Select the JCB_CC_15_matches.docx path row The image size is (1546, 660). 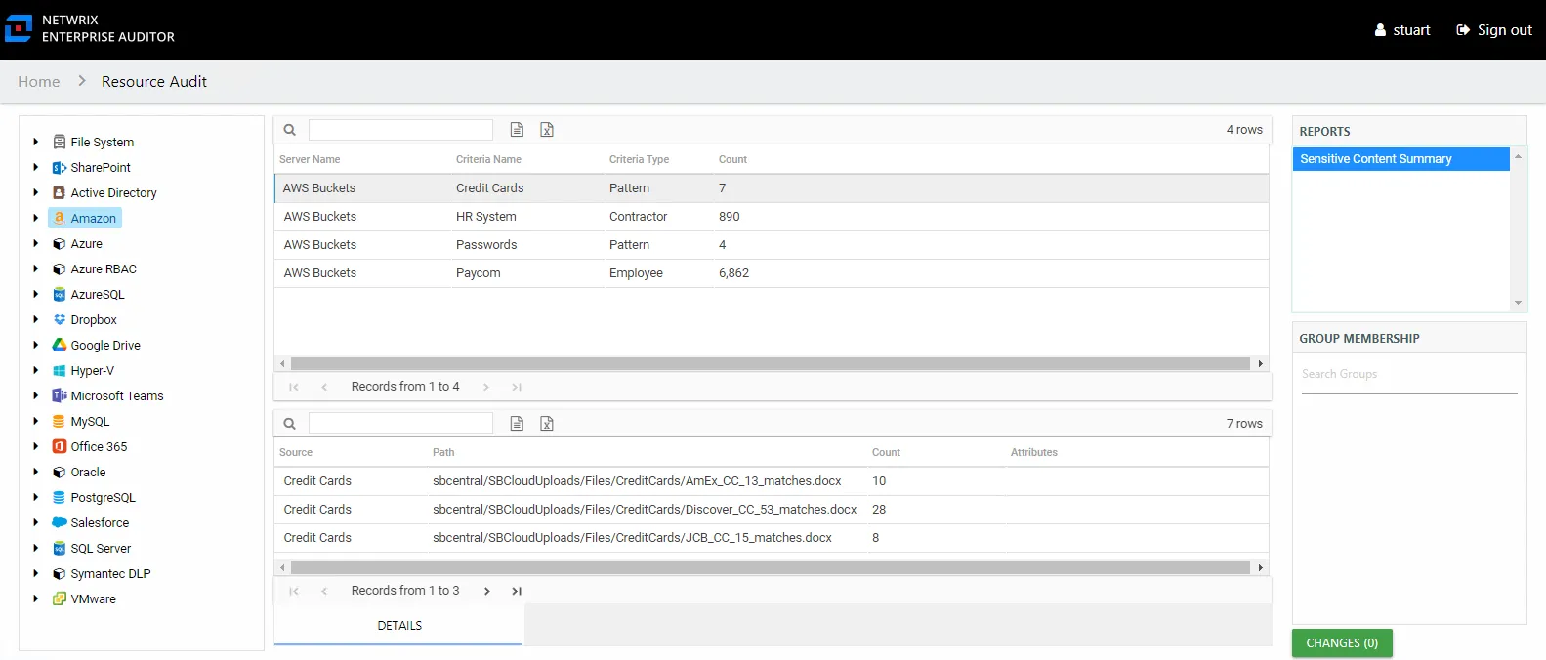(772, 538)
